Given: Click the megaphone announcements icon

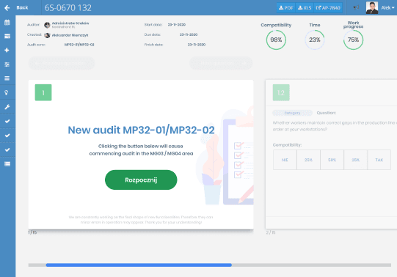Looking at the screenshot, I should tap(356, 7).
